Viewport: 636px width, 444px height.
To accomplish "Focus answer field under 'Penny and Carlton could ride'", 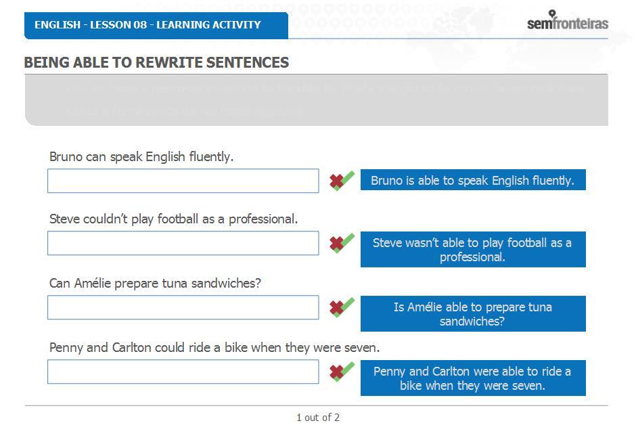I will (x=183, y=372).
